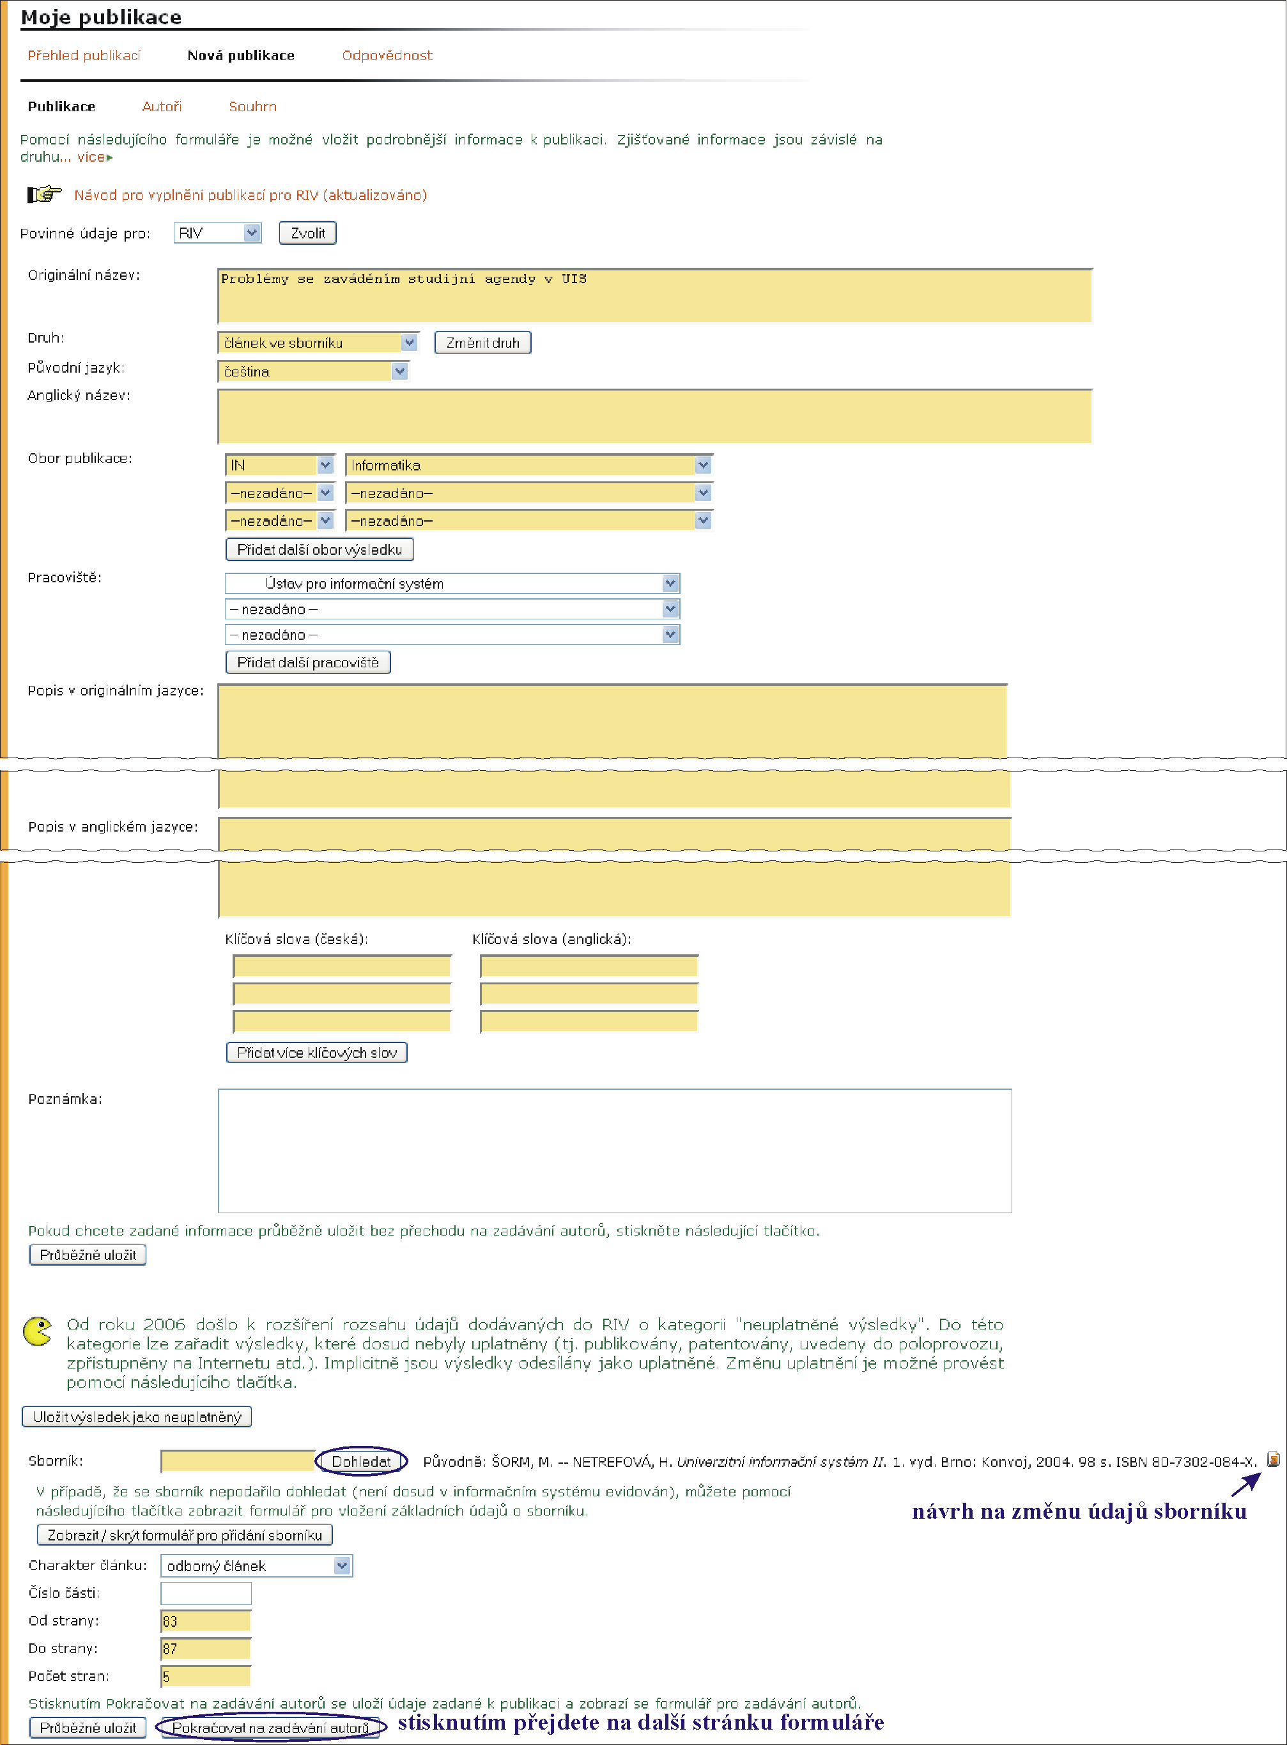Click Pokračovat na zadávání autorů
This screenshot has height=1745, width=1287.
270,1728
